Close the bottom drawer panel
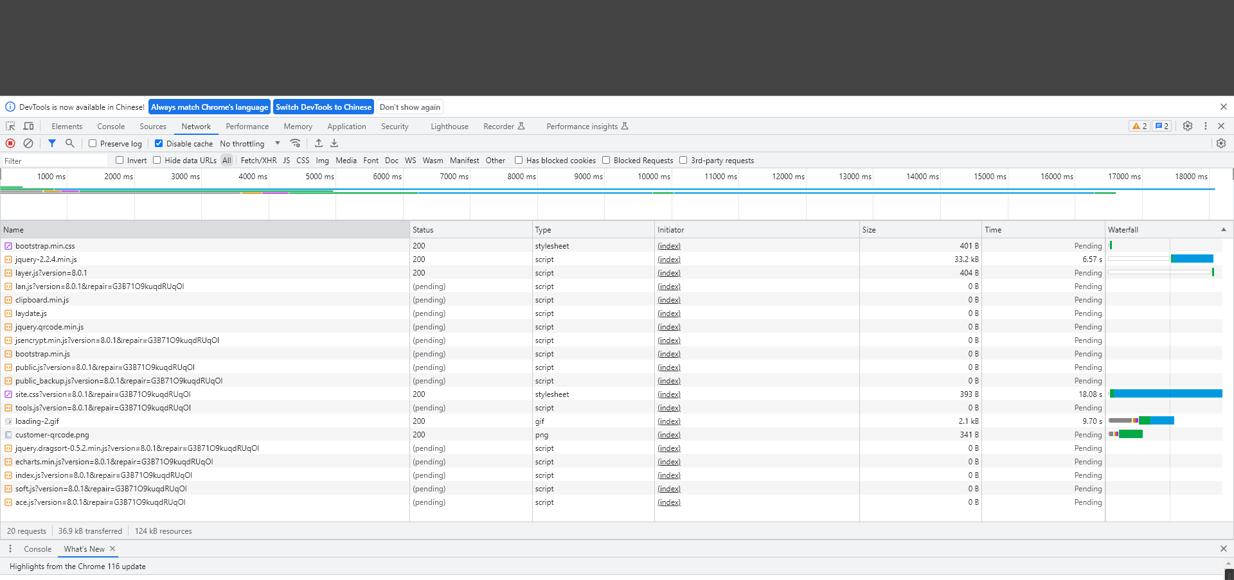 click(1224, 549)
